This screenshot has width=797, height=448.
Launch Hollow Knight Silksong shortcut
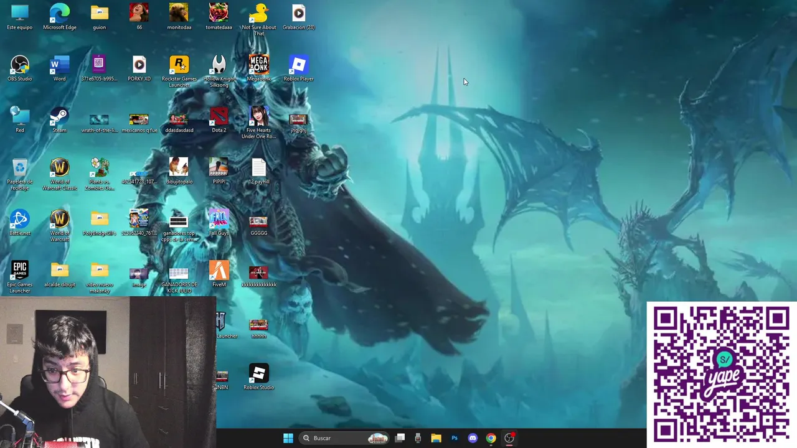pyautogui.click(x=219, y=72)
